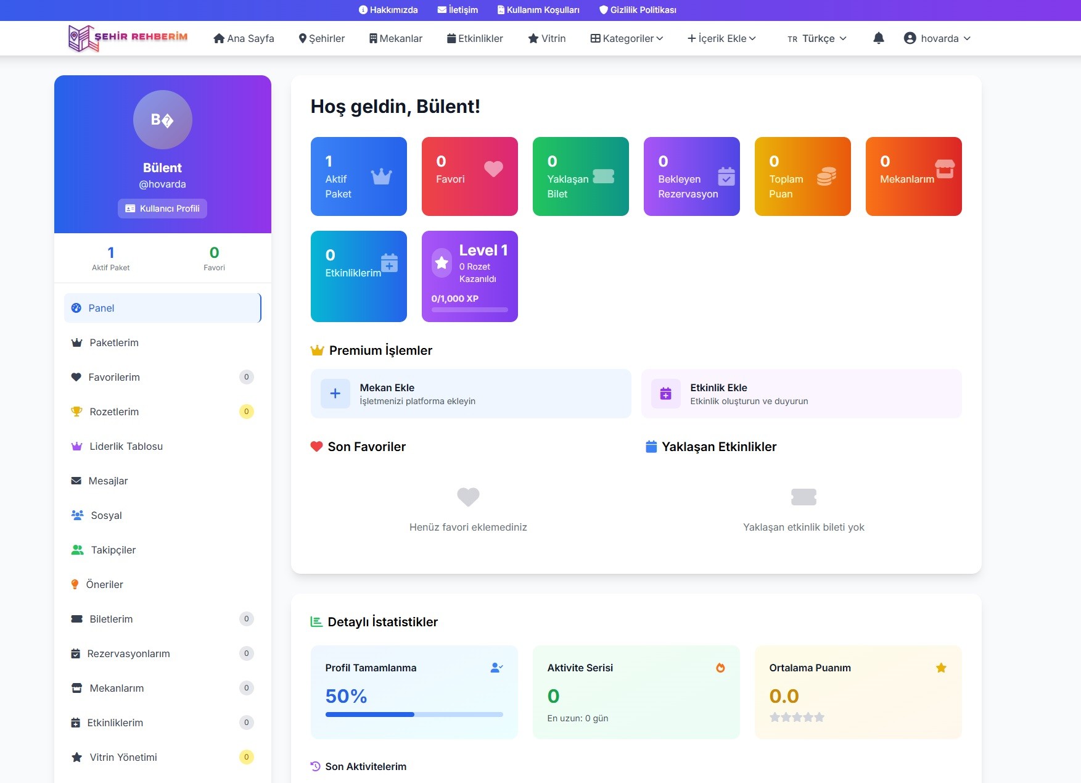Select Liderlik Tablosu from sidebar
This screenshot has height=783, width=1081.
(126, 446)
